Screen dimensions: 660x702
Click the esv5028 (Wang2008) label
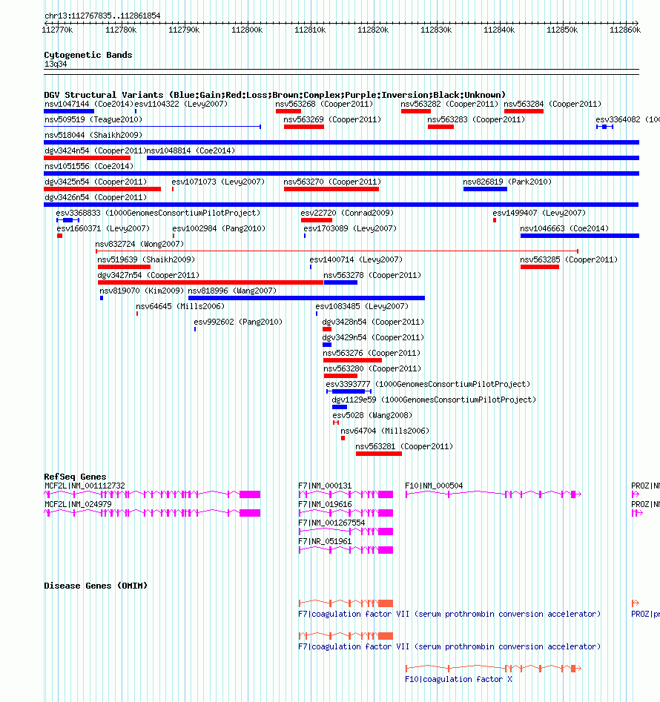coord(372,415)
